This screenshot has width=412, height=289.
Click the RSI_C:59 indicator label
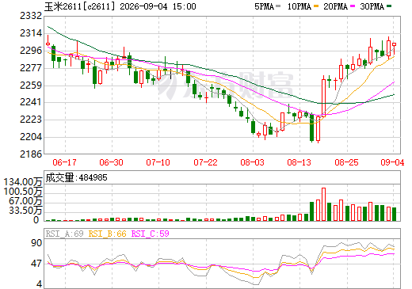point(151,234)
